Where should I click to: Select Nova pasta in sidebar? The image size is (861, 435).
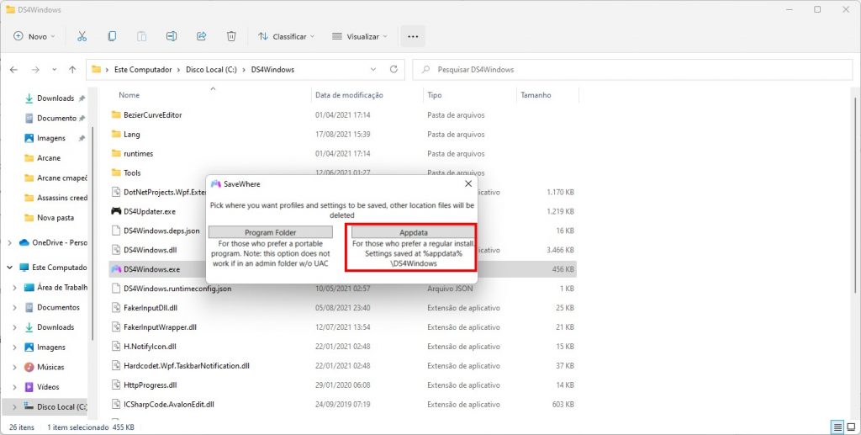(55, 217)
